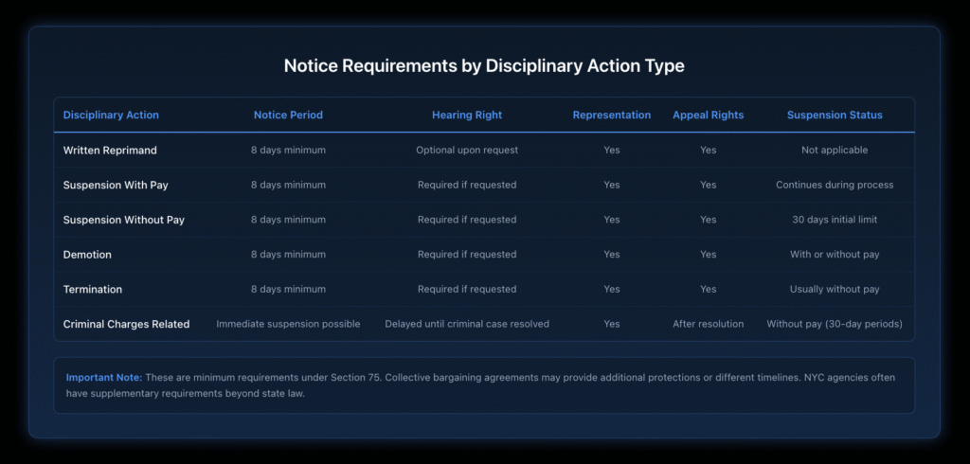Click Demotion's Required if requested cell
970x464 pixels.
click(x=467, y=255)
